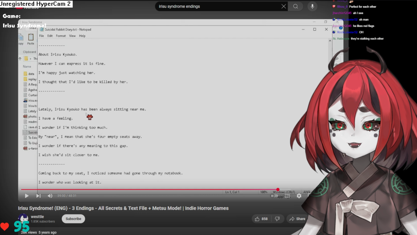Subscribe to westtle channel
This screenshot has height=235, width=417.
point(73,219)
